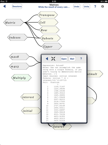The width and height of the screenshot is (108, 145).
Task: Open the Sessions list
Action: pos(17,6)
